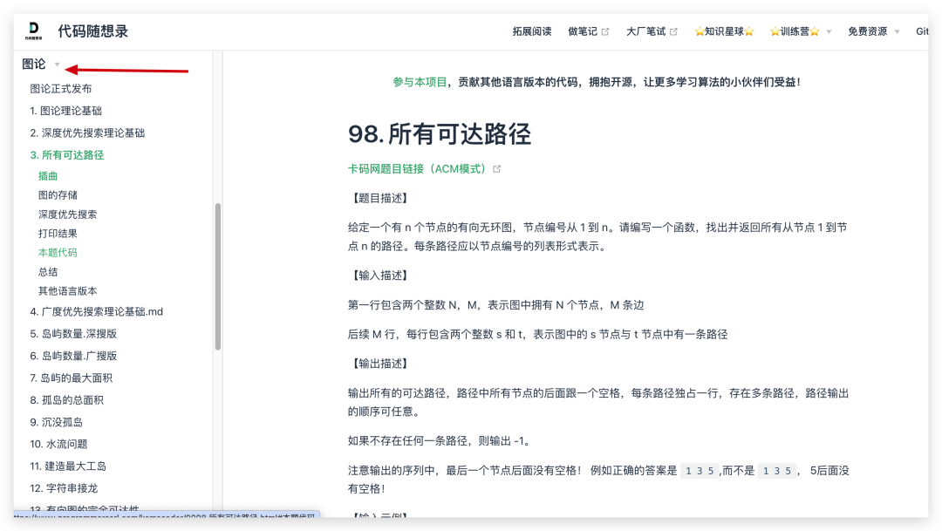Click external-link icon after 卡码网题目链接
Viewport: 942px width, 531px height.
tap(497, 169)
